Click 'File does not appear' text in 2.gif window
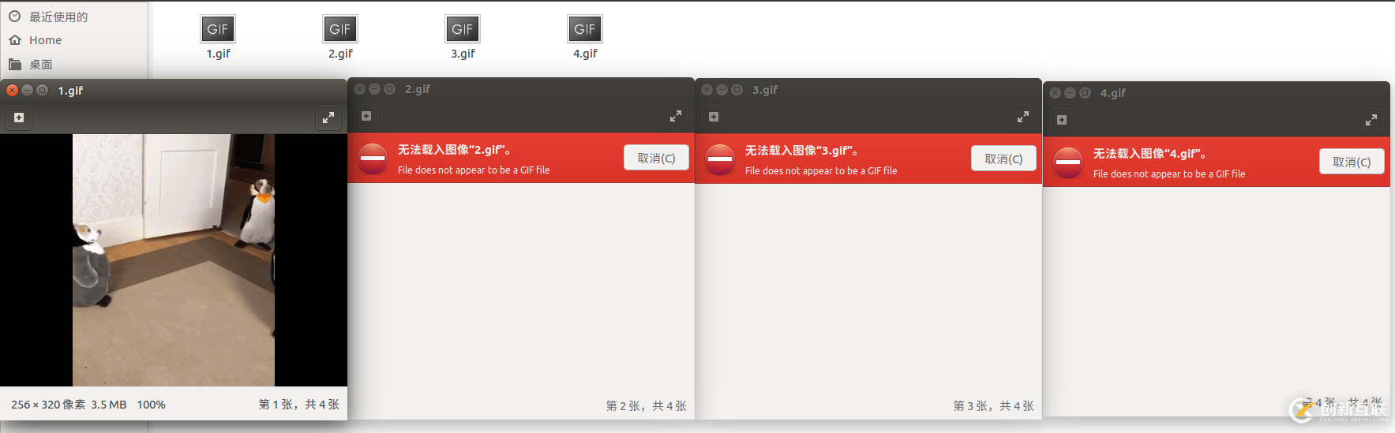The image size is (1395, 433). [x=474, y=170]
